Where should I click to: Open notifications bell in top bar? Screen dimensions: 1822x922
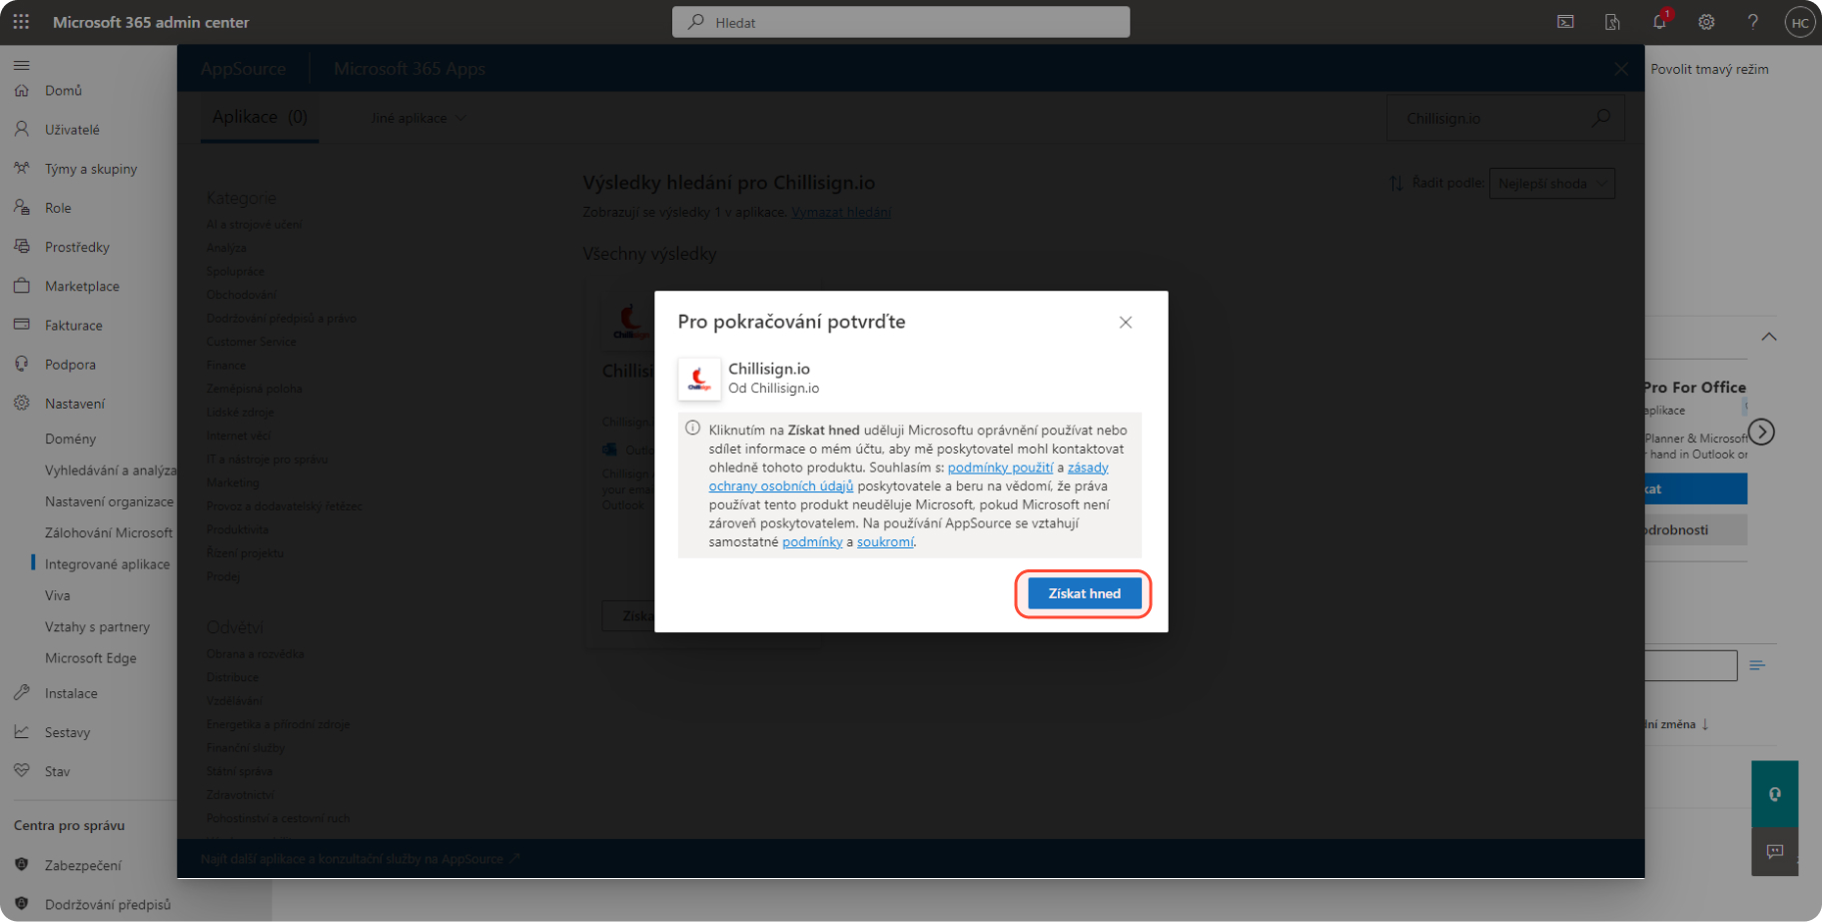pos(1660,22)
